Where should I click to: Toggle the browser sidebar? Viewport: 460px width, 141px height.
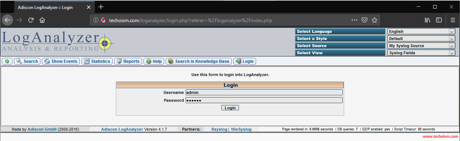pyautogui.click(x=439, y=20)
